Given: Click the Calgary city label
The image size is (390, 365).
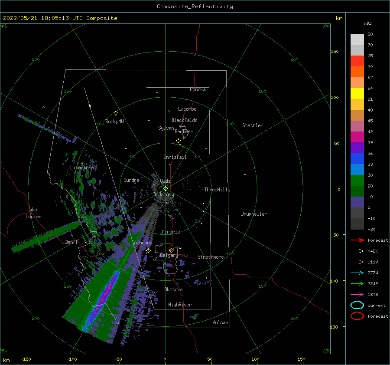Looking at the screenshot, I should click(169, 255).
